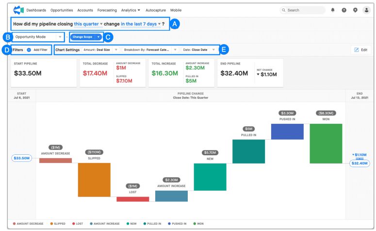Open the user profile avatar icon
Viewport: 376px width, 231px height.
pos(366,10)
